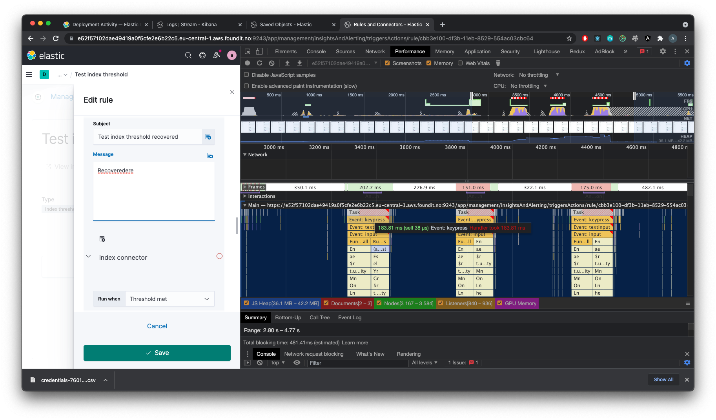Toggle the Memory checkbox in toolbar
The width and height of the screenshot is (716, 420).
click(429, 63)
